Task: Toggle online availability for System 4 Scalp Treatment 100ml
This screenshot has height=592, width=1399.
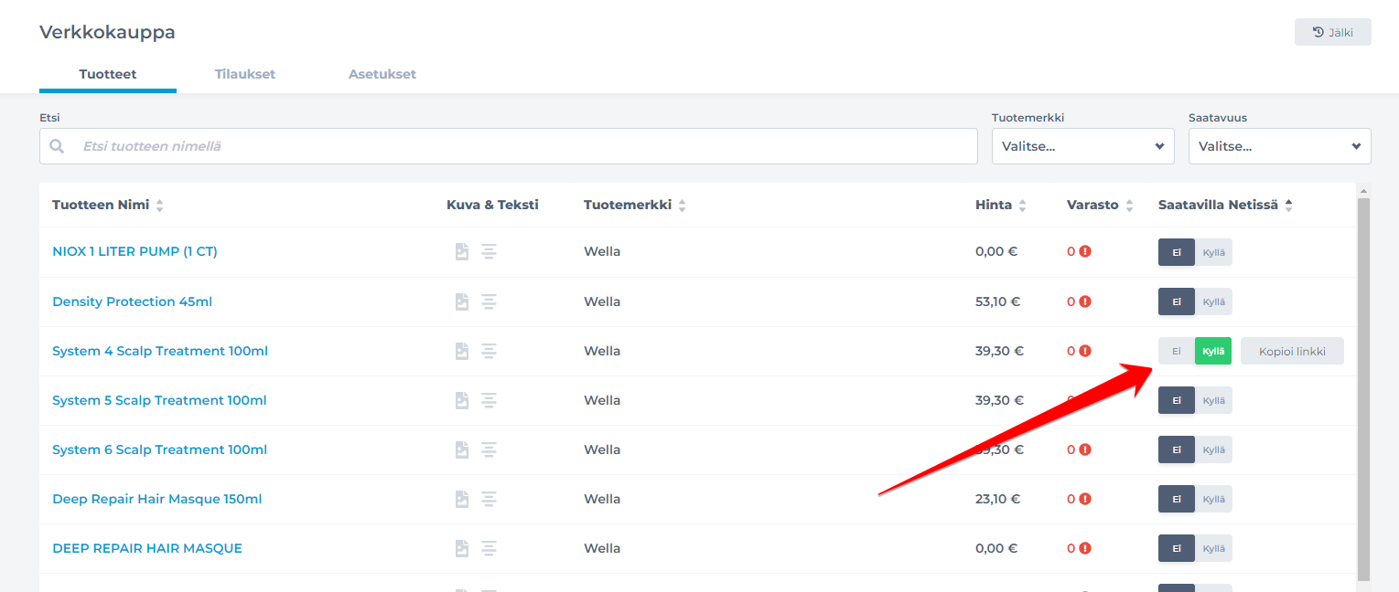Action: click(1195, 351)
